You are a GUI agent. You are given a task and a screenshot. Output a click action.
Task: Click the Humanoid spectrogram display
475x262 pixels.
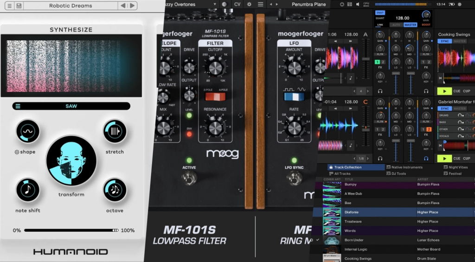(71, 66)
